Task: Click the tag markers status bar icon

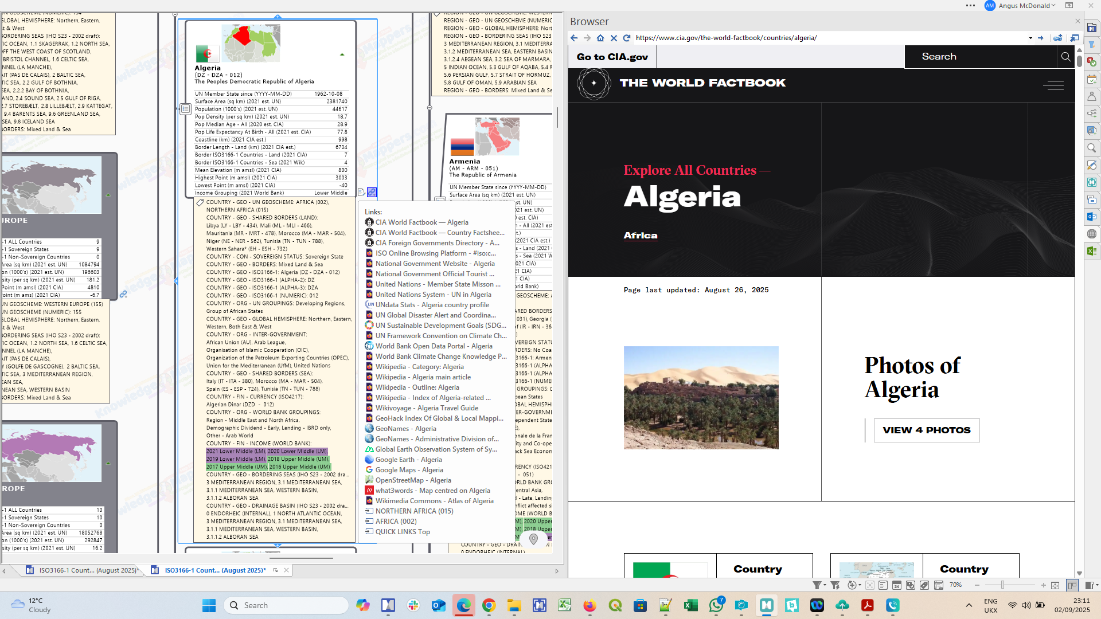Action: 924,585
